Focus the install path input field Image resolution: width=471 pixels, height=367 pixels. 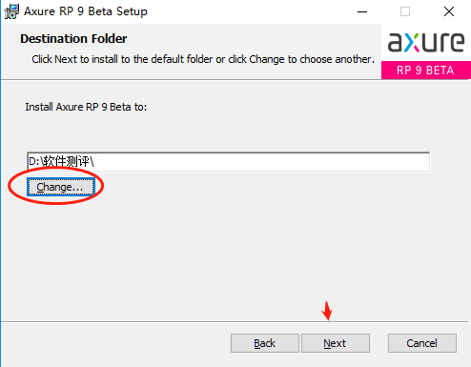[x=229, y=162]
